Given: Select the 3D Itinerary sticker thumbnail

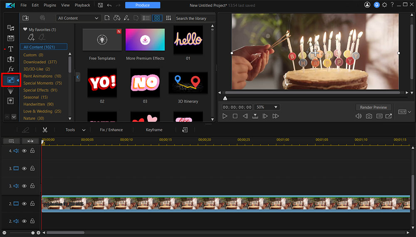Looking at the screenshot, I should click(188, 83).
